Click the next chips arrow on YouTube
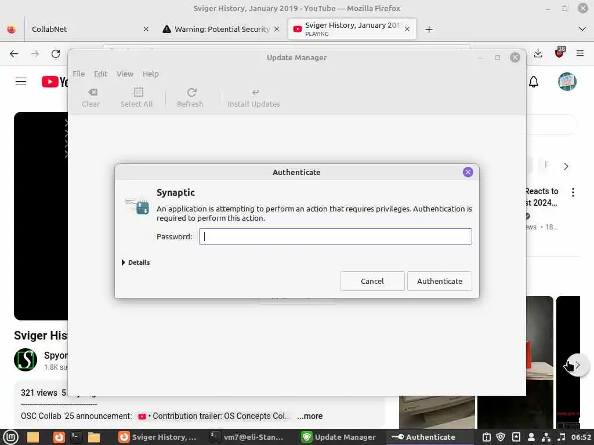 pos(566,166)
